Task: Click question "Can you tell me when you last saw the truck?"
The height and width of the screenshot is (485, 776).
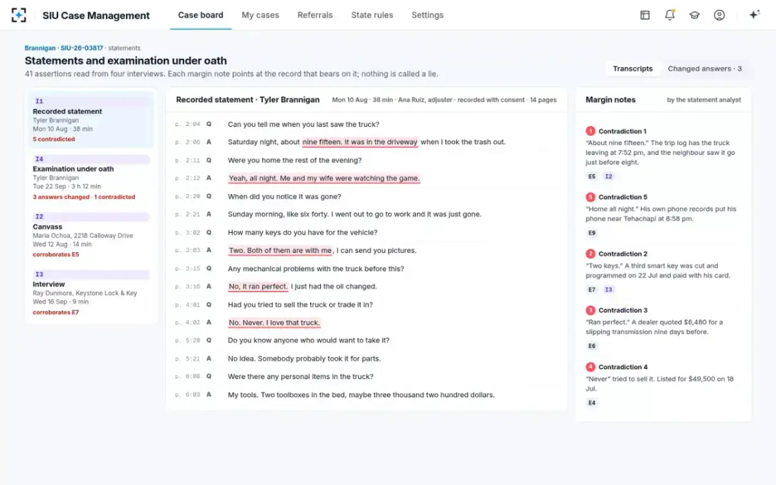Action: point(303,124)
